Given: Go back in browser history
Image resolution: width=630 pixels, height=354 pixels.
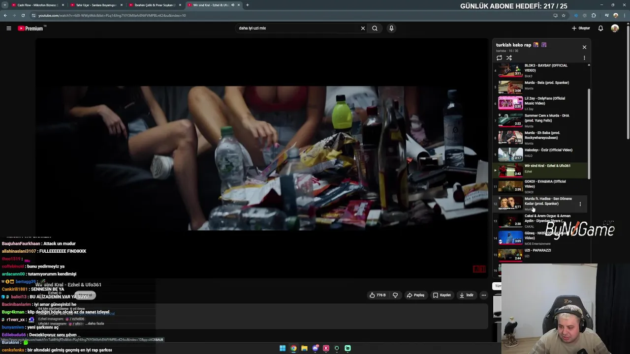Looking at the screenshot, I should click(x=5, y=15).
